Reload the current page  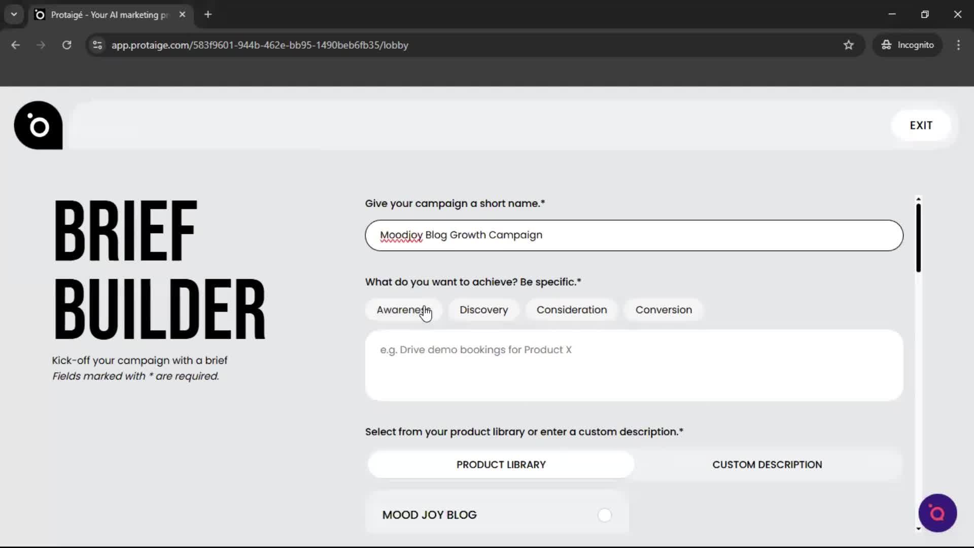click(66, 45)
